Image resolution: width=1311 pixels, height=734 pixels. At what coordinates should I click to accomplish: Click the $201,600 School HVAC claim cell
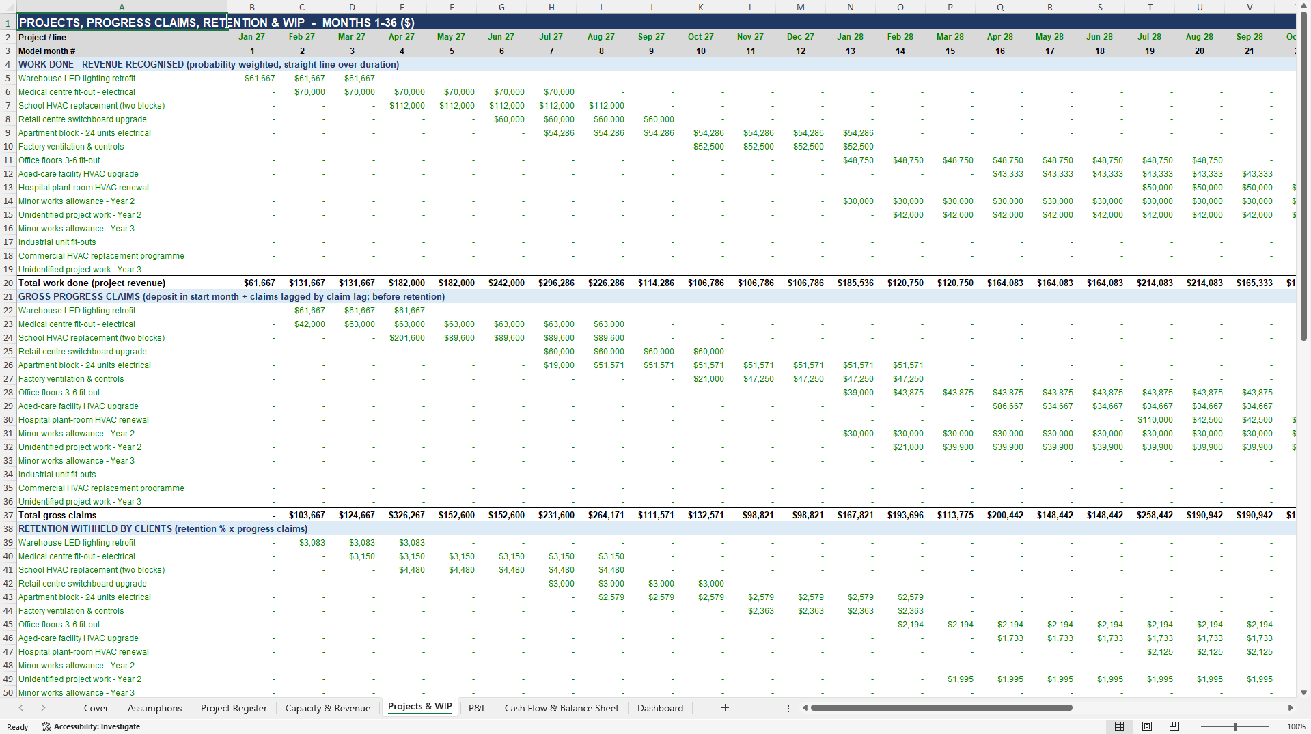pyautogui.click(x=402, y=337)
